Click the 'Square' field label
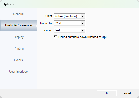 pos(47,30)
